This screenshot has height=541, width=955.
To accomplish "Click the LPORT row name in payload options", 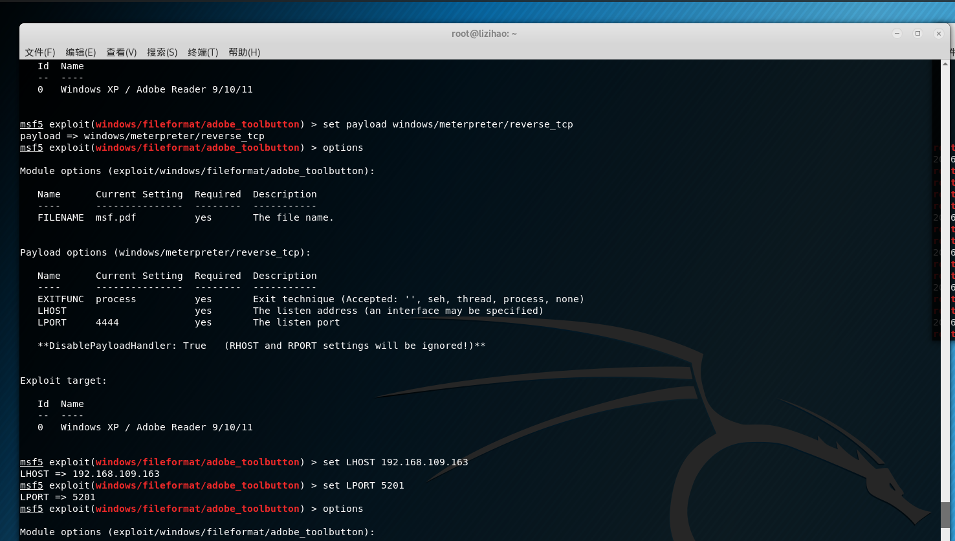I will point(52,322).
